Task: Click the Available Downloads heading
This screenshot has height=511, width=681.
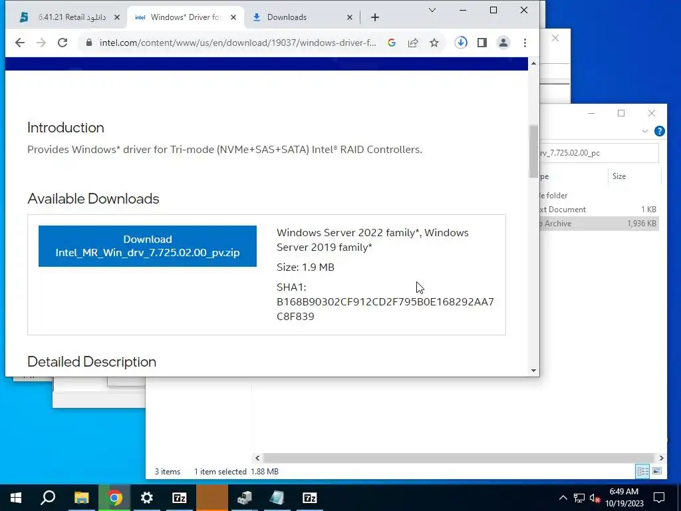Action: 93,198
